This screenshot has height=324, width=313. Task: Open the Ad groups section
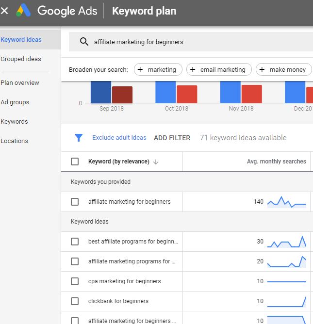coord(15,102)
